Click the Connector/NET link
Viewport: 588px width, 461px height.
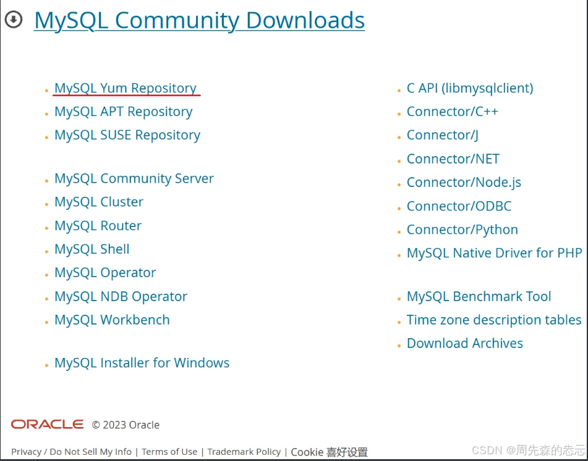coord(453,159)
